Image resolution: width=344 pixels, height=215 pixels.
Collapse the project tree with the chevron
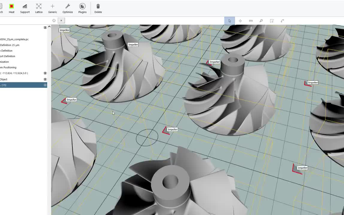[49, 27]
